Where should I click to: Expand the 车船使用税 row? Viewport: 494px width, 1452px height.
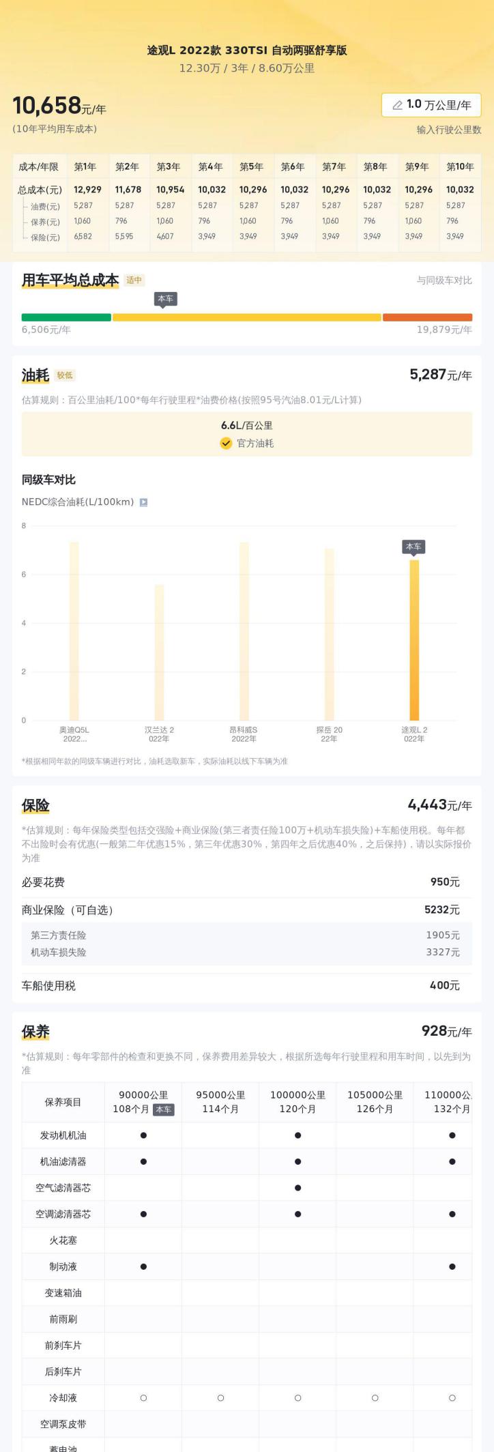click(247, 985)
